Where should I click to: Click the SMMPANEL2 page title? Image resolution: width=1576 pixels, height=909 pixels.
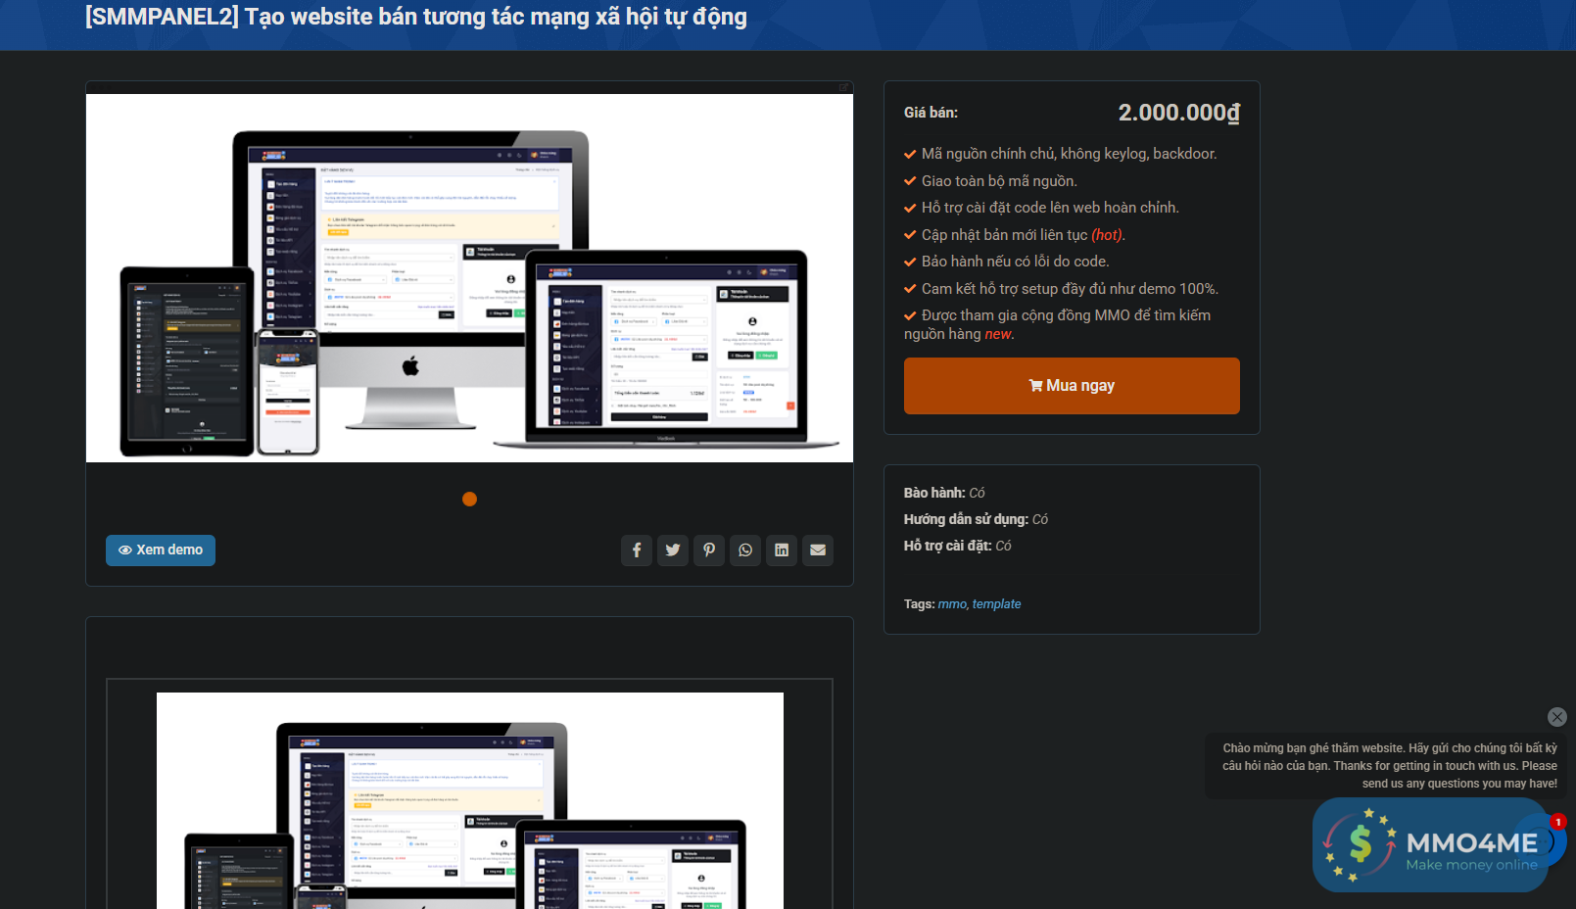416,17
